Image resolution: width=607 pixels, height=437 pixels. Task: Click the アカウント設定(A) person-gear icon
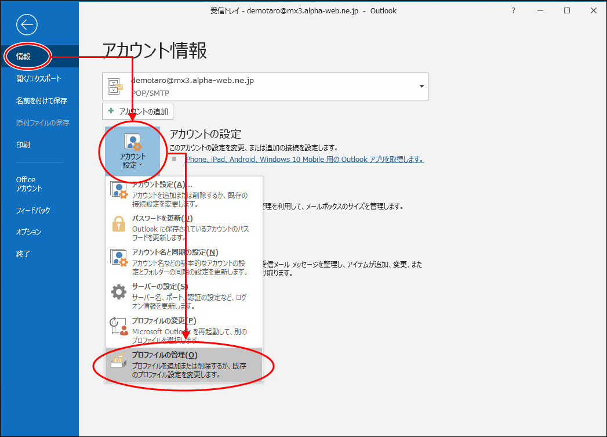pyautogui.click(x=118, y=190)
